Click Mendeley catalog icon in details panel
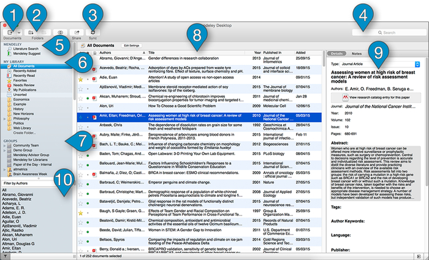The image size is (429, 260). tap(343, 97)
